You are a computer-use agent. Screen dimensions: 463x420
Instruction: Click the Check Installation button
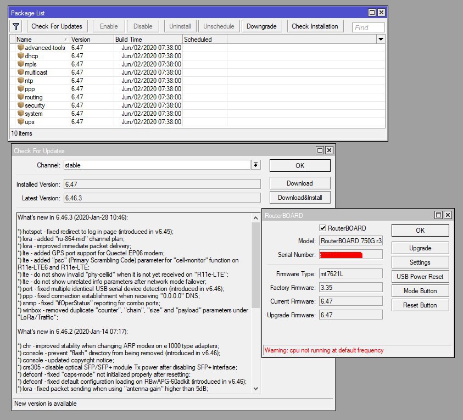[315, 26]
